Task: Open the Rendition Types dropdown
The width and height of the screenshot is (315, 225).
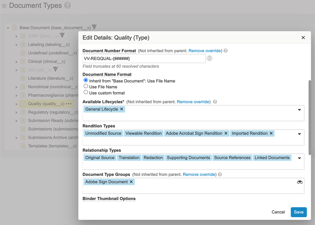Action: click(x=299, y=133)
